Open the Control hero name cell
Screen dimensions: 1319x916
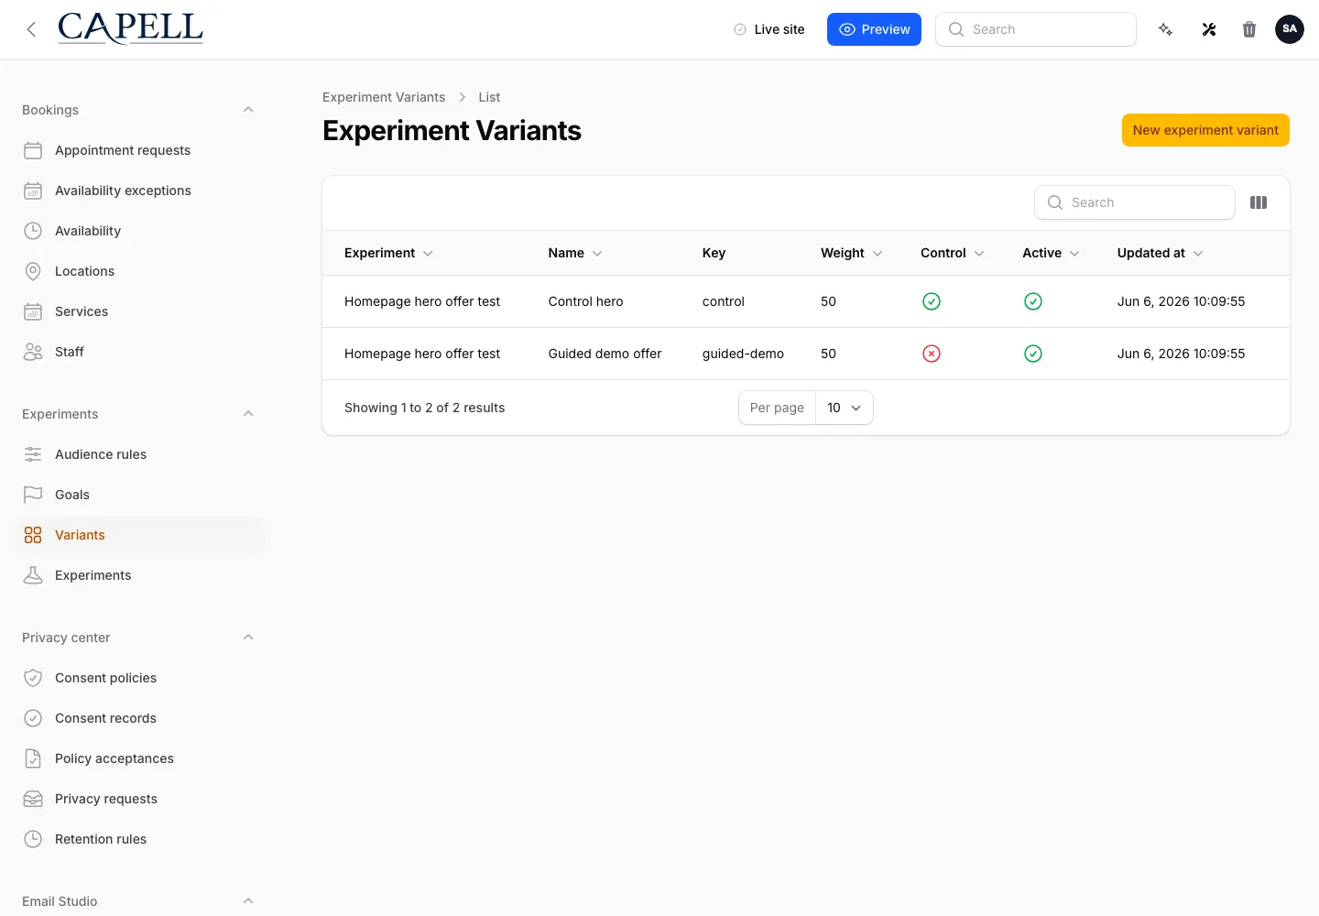[585, 301]
